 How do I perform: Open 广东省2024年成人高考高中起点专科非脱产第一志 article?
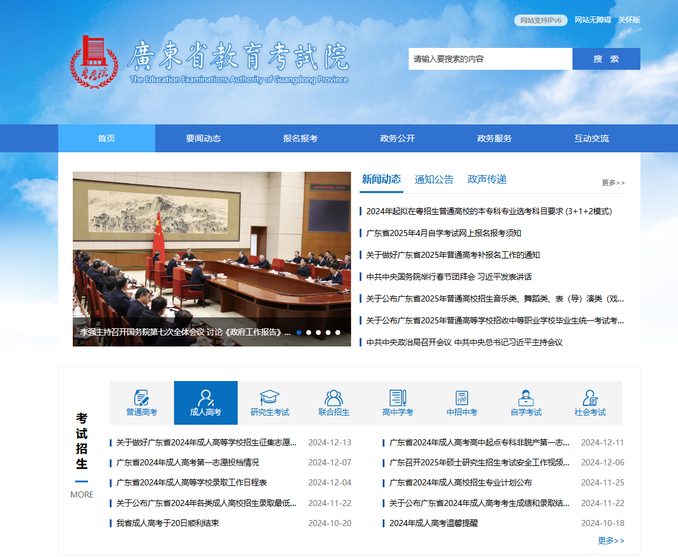(480, 442)
